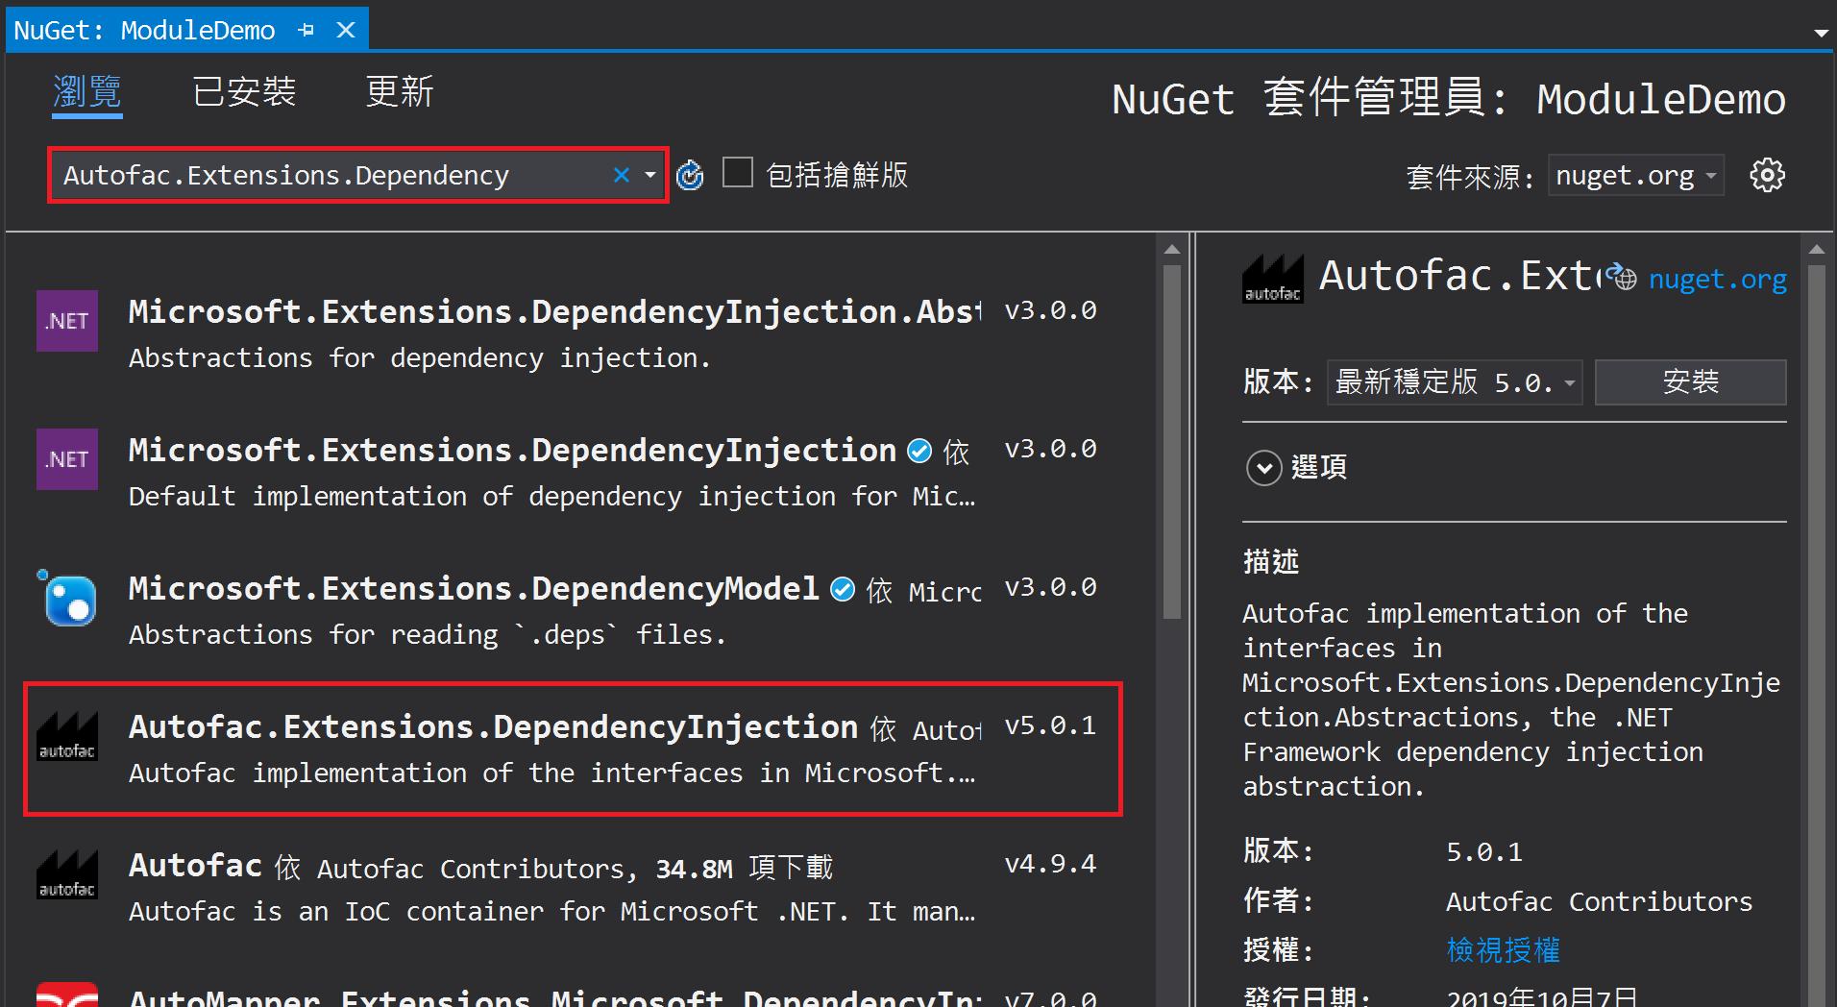Click in the package search input field
This screenshot has width=1837, height=1007.
pos(327,175)
